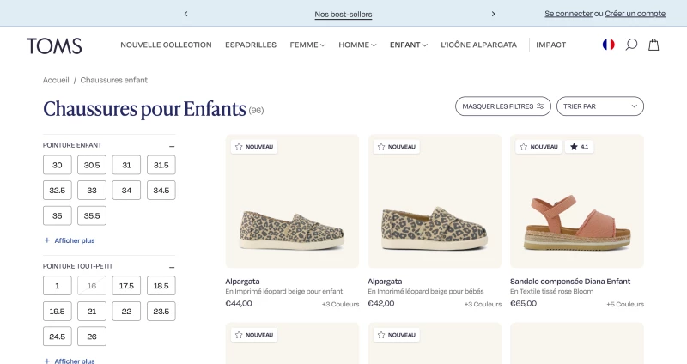Select child size 30.5
Viewport: 687px width, 364px height.
[92, 165]
